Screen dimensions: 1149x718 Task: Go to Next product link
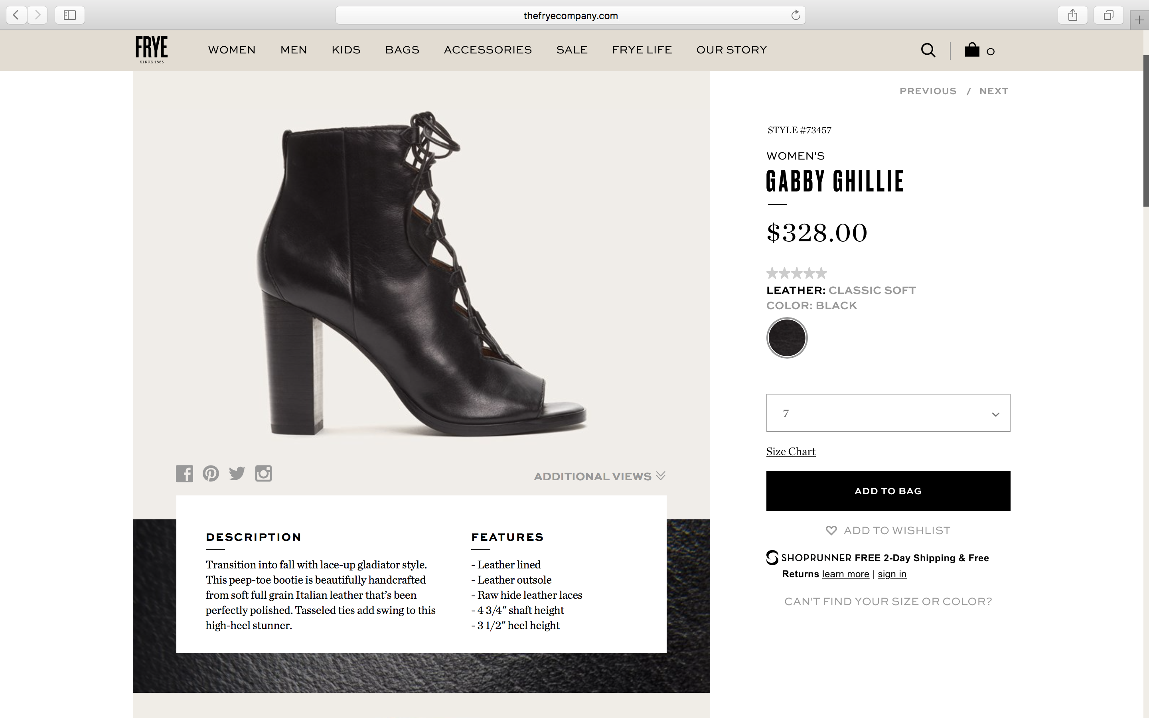993,91
